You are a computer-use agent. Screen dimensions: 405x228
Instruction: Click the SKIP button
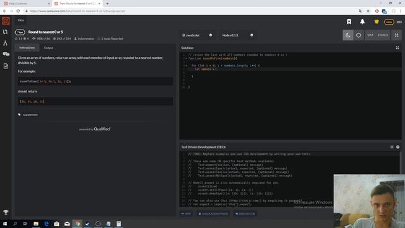click(x=186, y=214)
